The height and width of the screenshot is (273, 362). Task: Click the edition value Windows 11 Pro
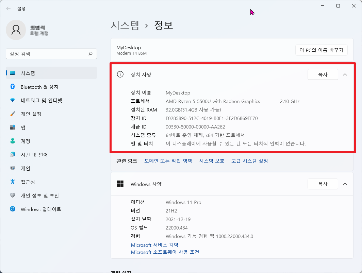pyautogui.click(x=183, y=202)
